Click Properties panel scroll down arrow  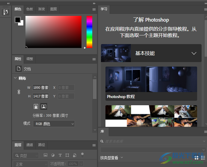tap(95, 130)
